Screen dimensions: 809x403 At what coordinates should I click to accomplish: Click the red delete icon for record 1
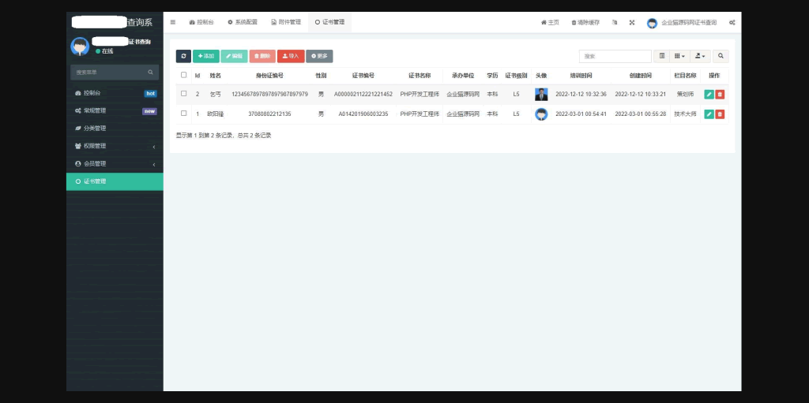(x=720, y=114)
